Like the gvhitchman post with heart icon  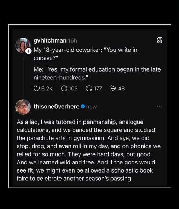[x=36, y=89]
